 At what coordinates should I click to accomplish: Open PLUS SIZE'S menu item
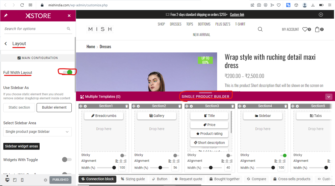coord(223,24)
